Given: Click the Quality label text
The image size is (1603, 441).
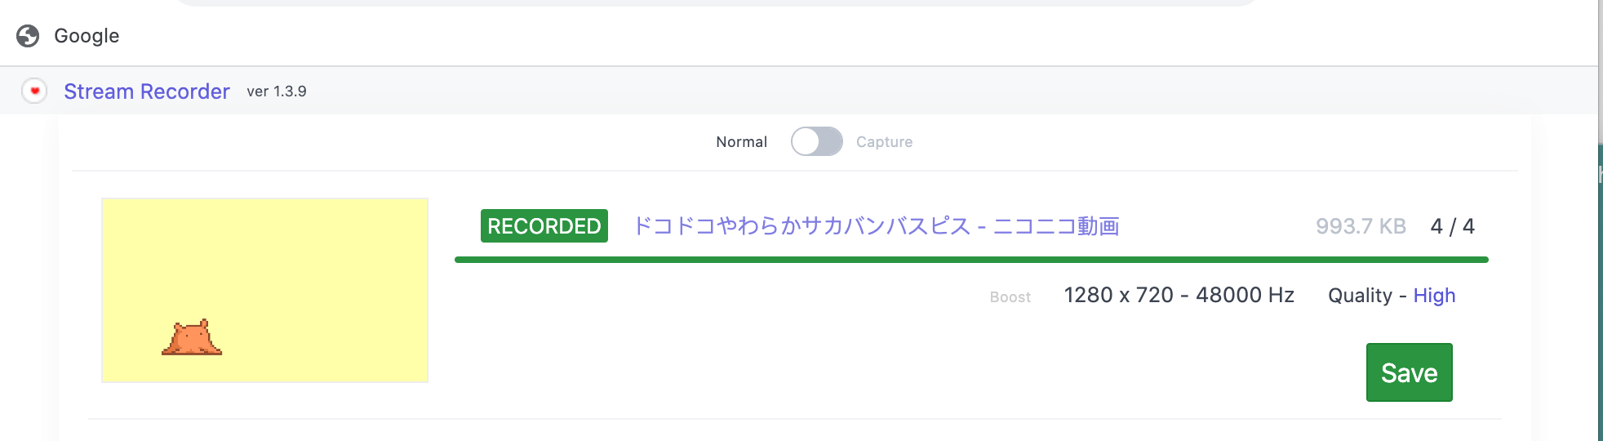Looking at the screenshot, I should tap(1360, 296).
